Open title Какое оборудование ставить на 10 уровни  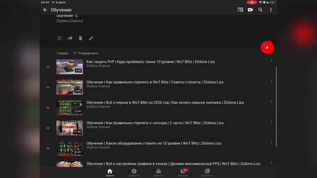154,143
